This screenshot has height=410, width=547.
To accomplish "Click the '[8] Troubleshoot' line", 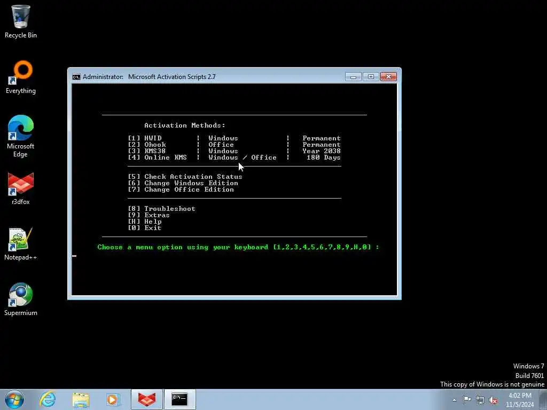I will pyautogui.click(x=161, y=209).
